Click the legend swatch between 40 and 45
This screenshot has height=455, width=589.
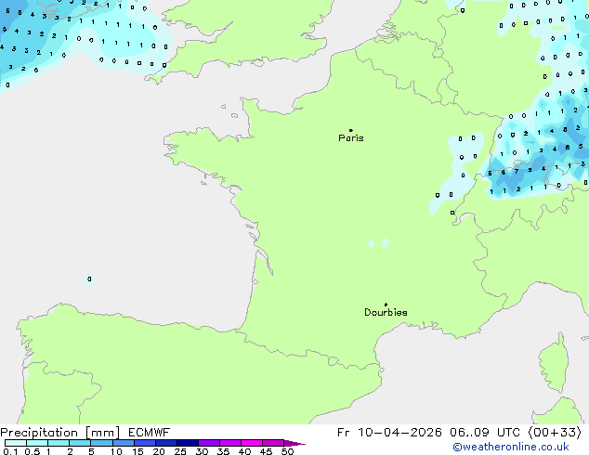[x=252, y=443]
